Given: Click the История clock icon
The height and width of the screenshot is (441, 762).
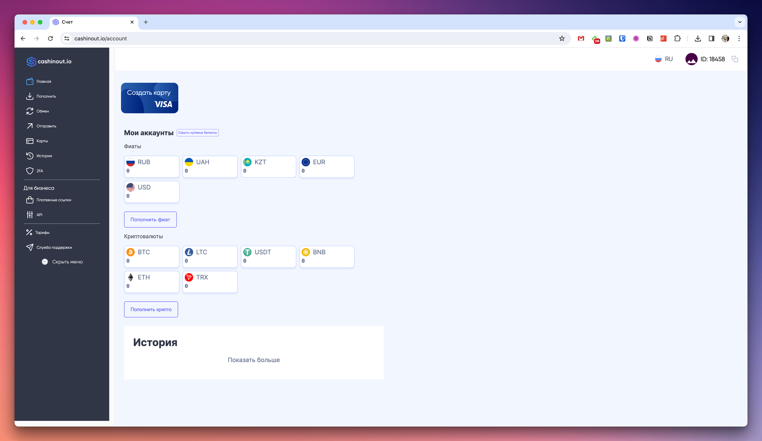Looking at the screenshot, I should (30, 156).
